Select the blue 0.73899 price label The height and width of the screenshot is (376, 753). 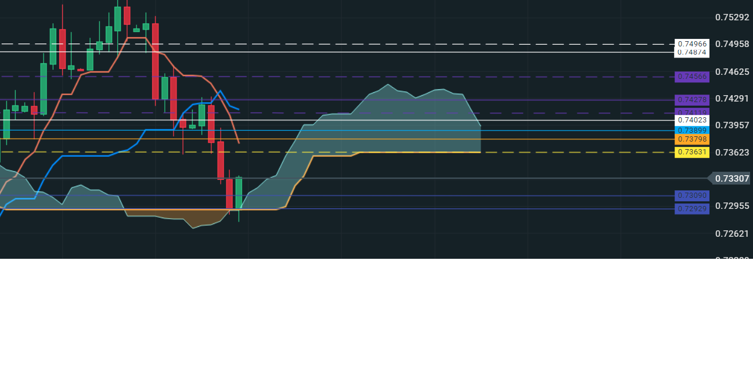[x=692, y=130]
